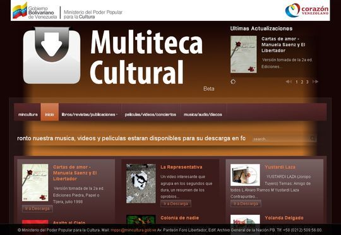
Task: Select page 3 of updates slider
Action: click(x=307, y=82)
